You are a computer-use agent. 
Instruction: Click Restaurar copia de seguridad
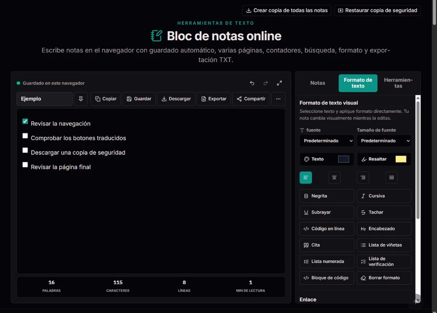[377, 10]
